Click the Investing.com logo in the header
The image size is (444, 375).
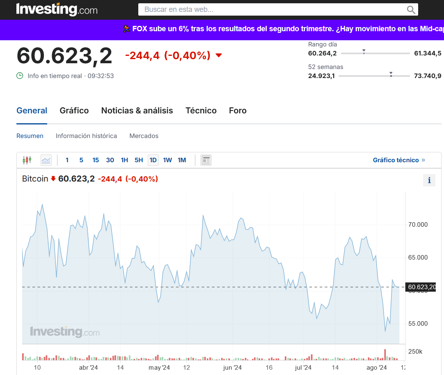[x=57, y=9]
